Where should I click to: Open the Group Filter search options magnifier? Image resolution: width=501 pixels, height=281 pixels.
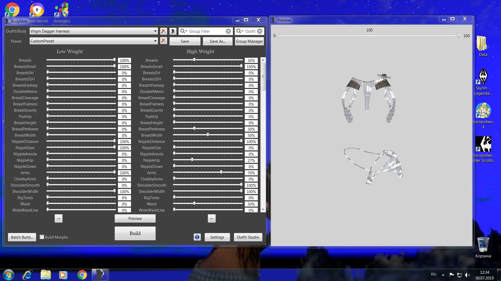click(183, 31)
